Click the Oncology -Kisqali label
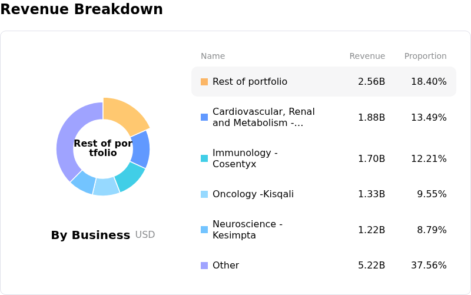The image size is (471, 295). click(x=253, y=194)
